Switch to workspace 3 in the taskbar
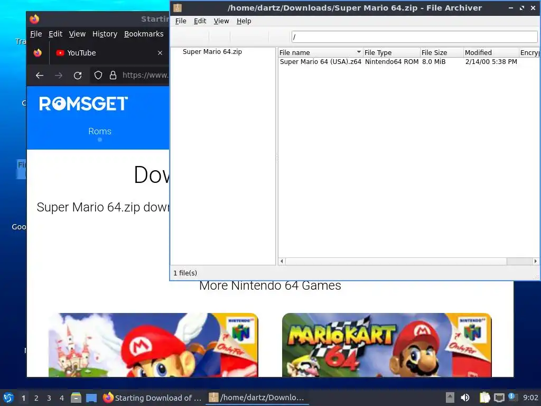 [49, 398]
